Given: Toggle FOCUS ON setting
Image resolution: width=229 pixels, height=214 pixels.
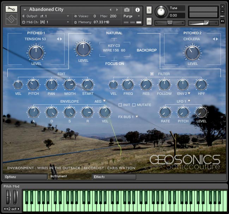Looking at the screenshot, I should coord(115,63).
